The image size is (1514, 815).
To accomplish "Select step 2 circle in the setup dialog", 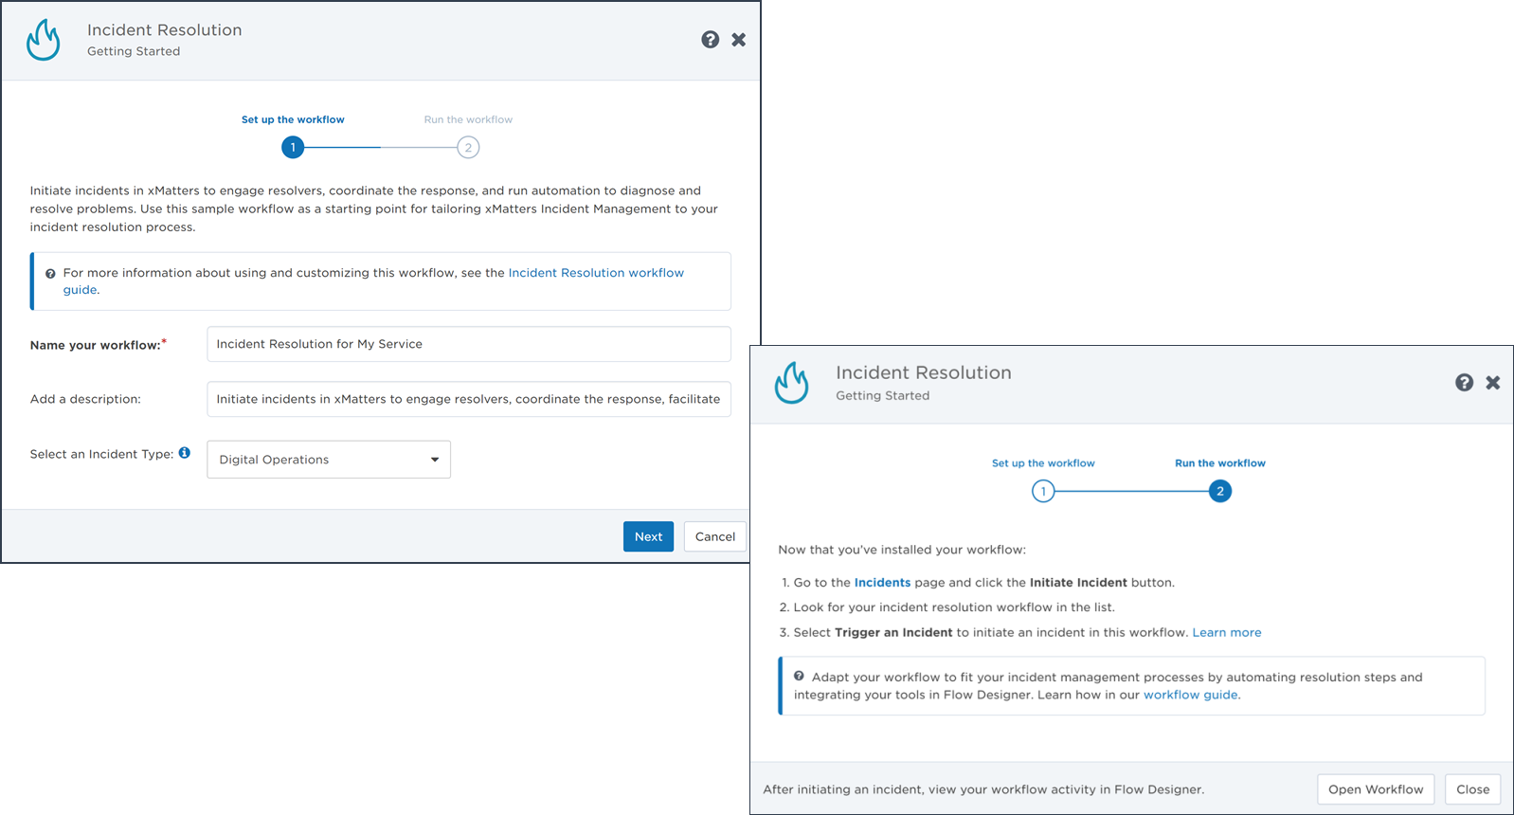I will click(468, 147).
